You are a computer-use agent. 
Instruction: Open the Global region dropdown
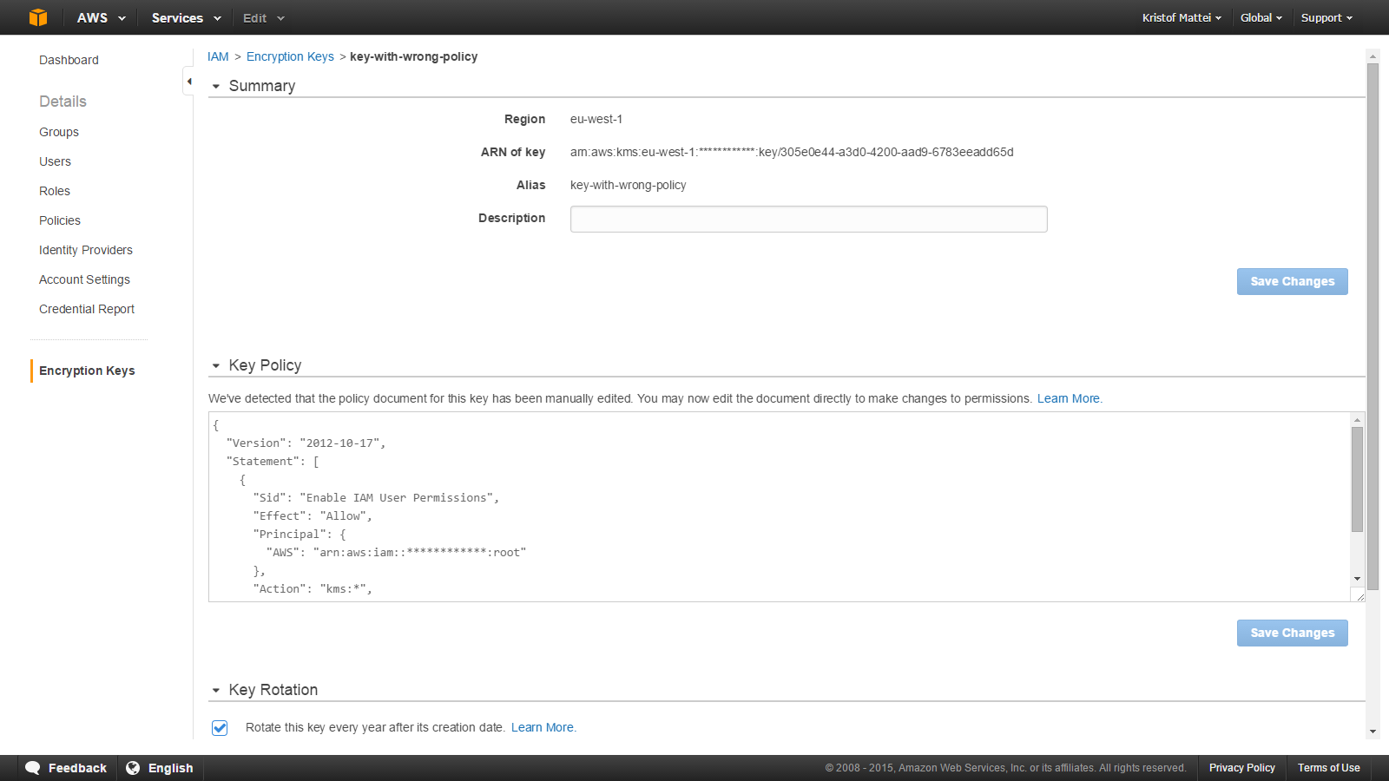pos(1261,17)
